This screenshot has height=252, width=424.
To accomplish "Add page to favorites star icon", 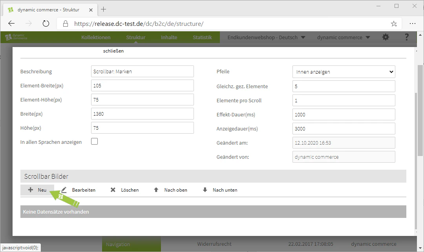I will pos(394,24).
